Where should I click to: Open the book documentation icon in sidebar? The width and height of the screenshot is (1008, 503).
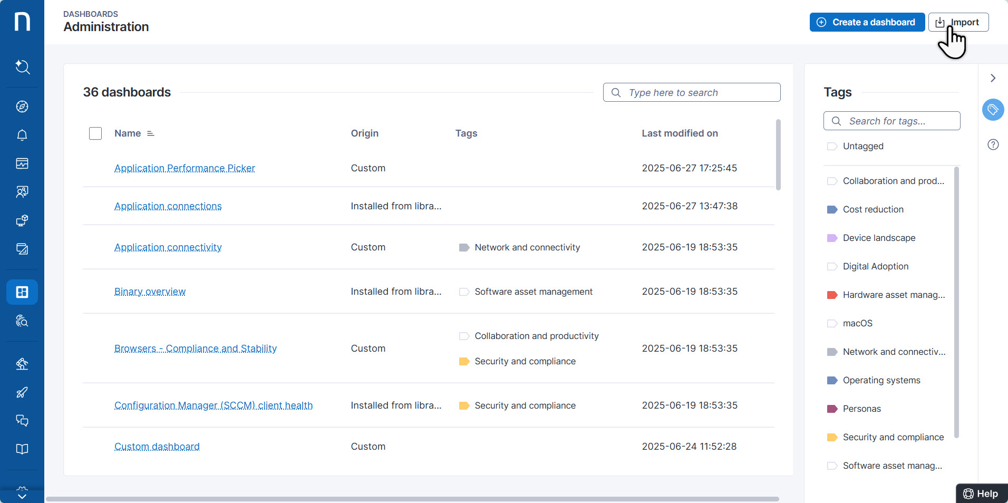pos(22,449)
